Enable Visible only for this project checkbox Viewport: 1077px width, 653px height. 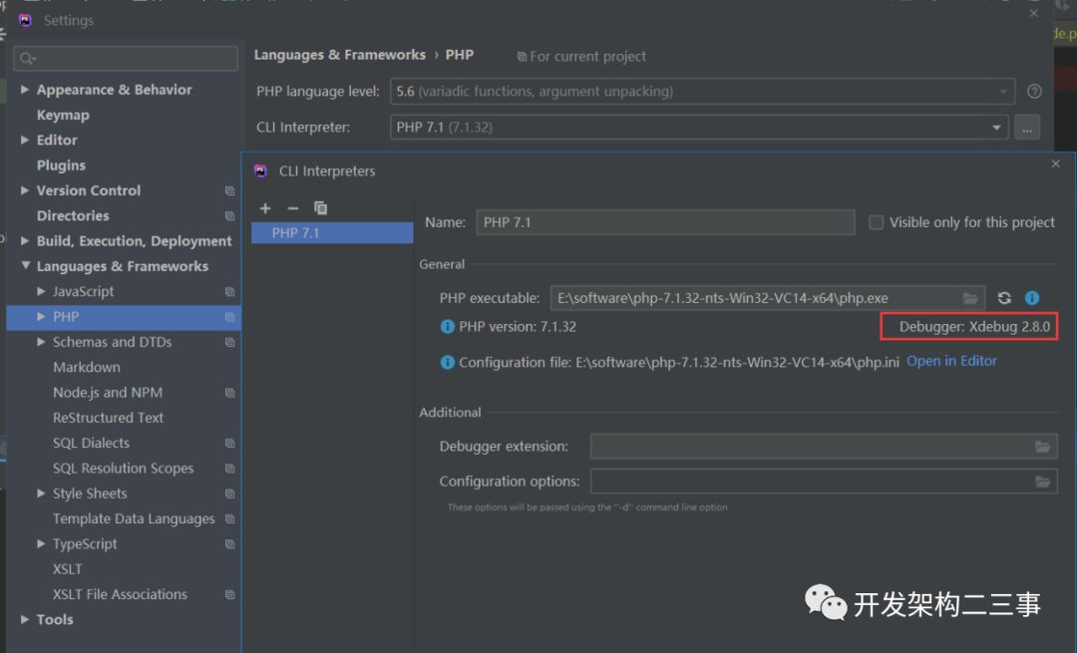tap(876, 222)
